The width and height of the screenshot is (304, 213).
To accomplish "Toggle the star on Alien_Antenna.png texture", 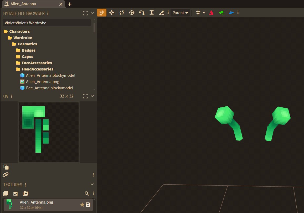I will point(82,205).
